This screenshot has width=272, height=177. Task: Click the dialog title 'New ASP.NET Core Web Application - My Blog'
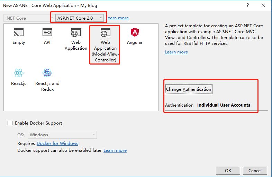50,6
